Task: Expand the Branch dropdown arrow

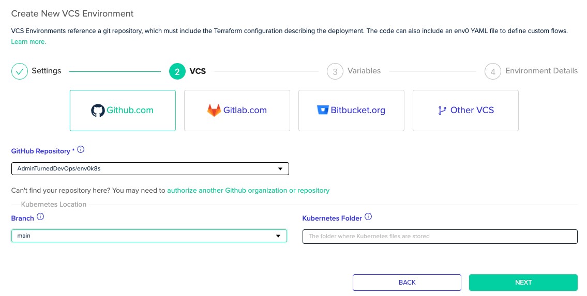Action: click(278, 236)
